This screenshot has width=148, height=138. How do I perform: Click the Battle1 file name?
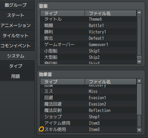96,25
